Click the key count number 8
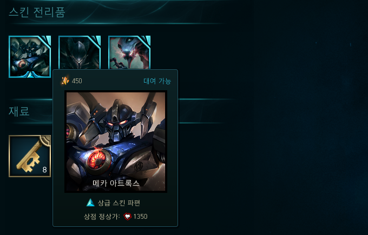The height and width of the screenshot is (235, 368). [44, 170]
